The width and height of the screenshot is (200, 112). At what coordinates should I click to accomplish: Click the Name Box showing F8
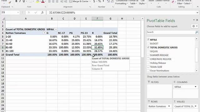coord(9,12)
